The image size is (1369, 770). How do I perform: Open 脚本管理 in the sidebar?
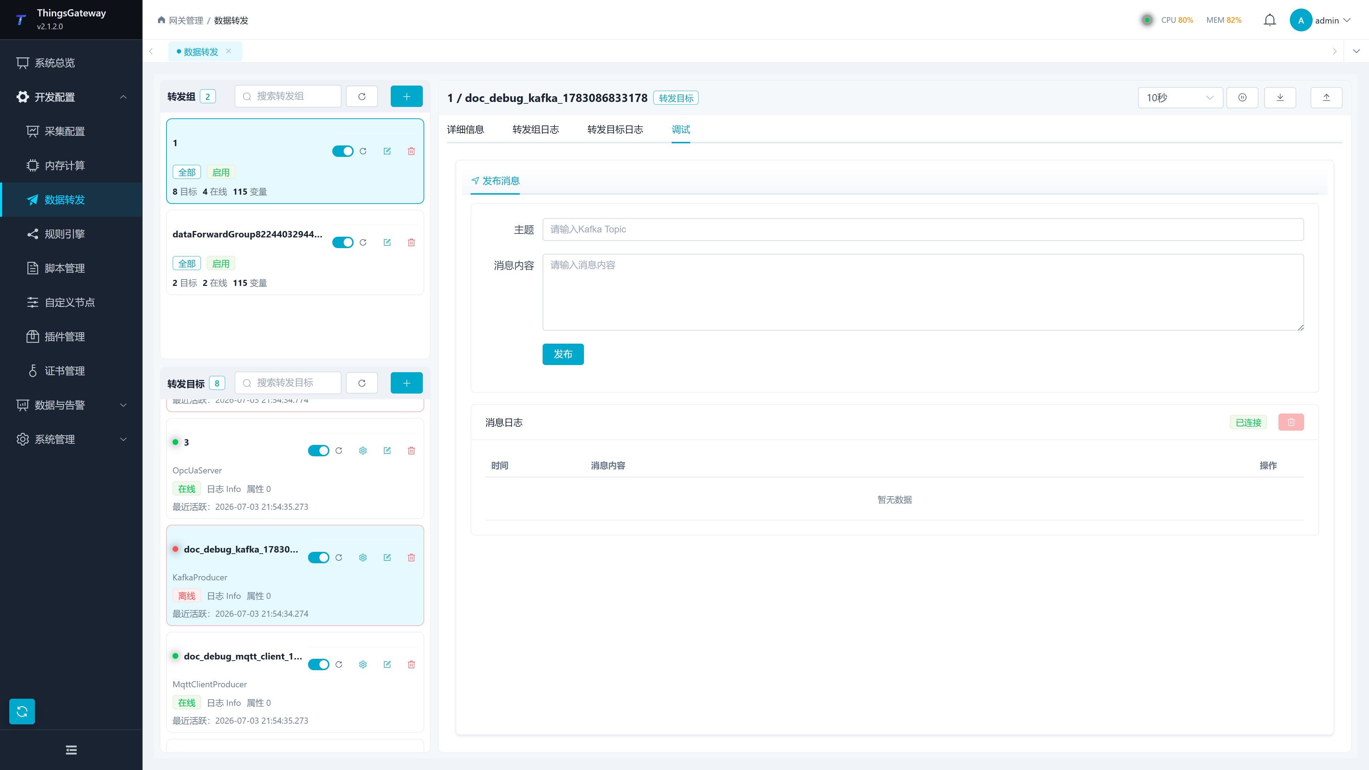click(x=71, y=268)
